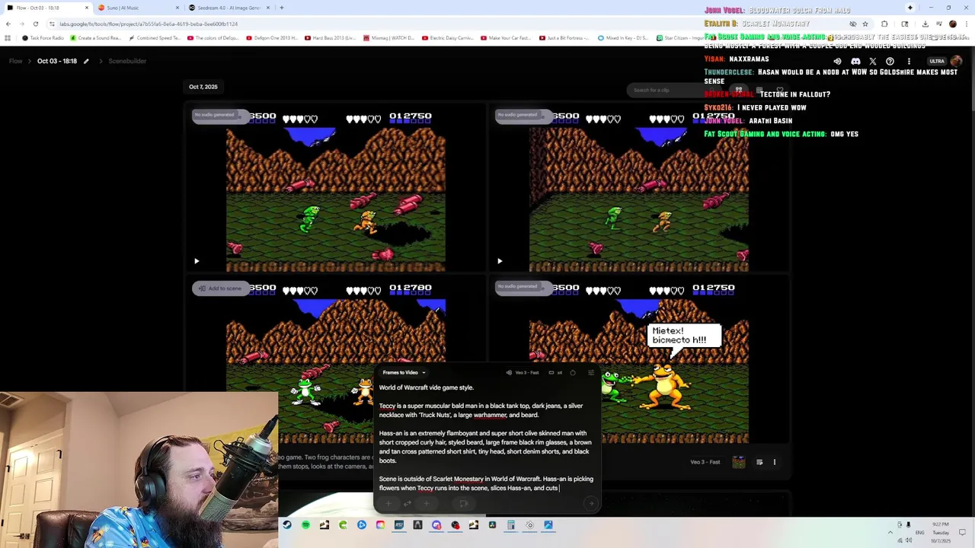Open the Mixed In Key bookmark
975x548 pixels.
tap(624, 38)
